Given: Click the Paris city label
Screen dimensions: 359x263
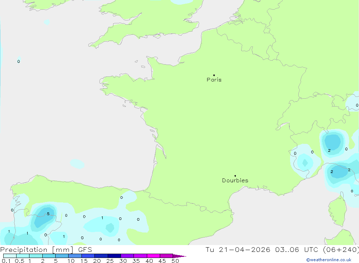Looking at the screenshot, I should [214, 80].
